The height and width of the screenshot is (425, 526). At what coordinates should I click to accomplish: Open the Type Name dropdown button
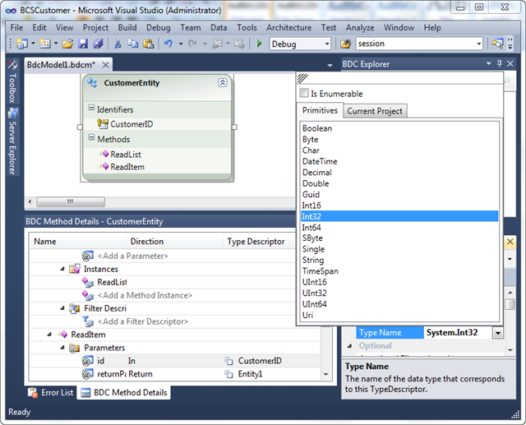pyautogui.click(x=498, y=333)
